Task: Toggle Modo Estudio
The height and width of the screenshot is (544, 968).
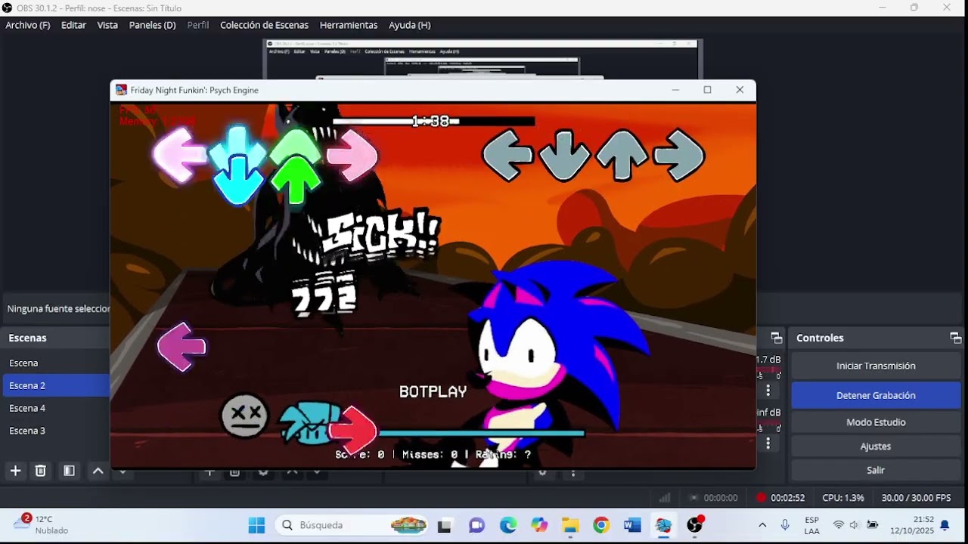Action: [876, 422]
